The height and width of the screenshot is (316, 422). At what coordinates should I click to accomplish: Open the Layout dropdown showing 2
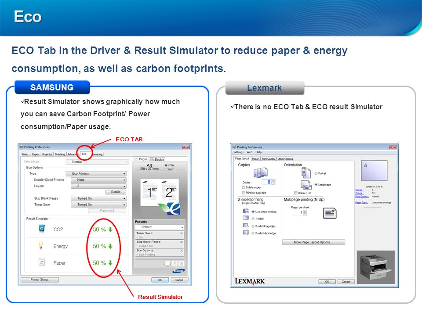(x=98, y=186)
